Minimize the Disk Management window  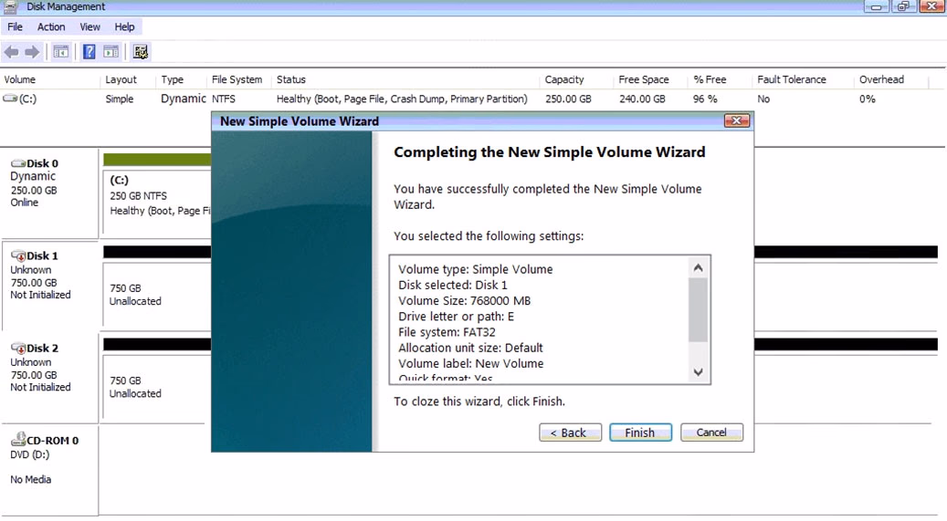click(876, 6)
